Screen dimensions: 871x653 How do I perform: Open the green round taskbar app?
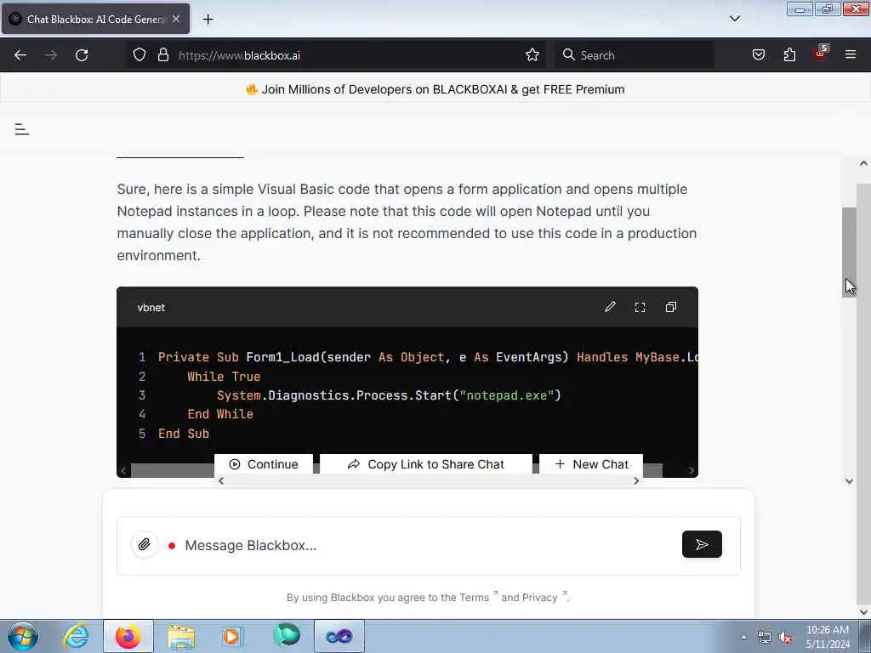287,635
